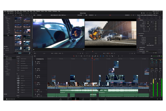Toggle timeline snapping magnet icon
Image resolution: width=166 pixels, height=111 pixels.
click(93, 56)
